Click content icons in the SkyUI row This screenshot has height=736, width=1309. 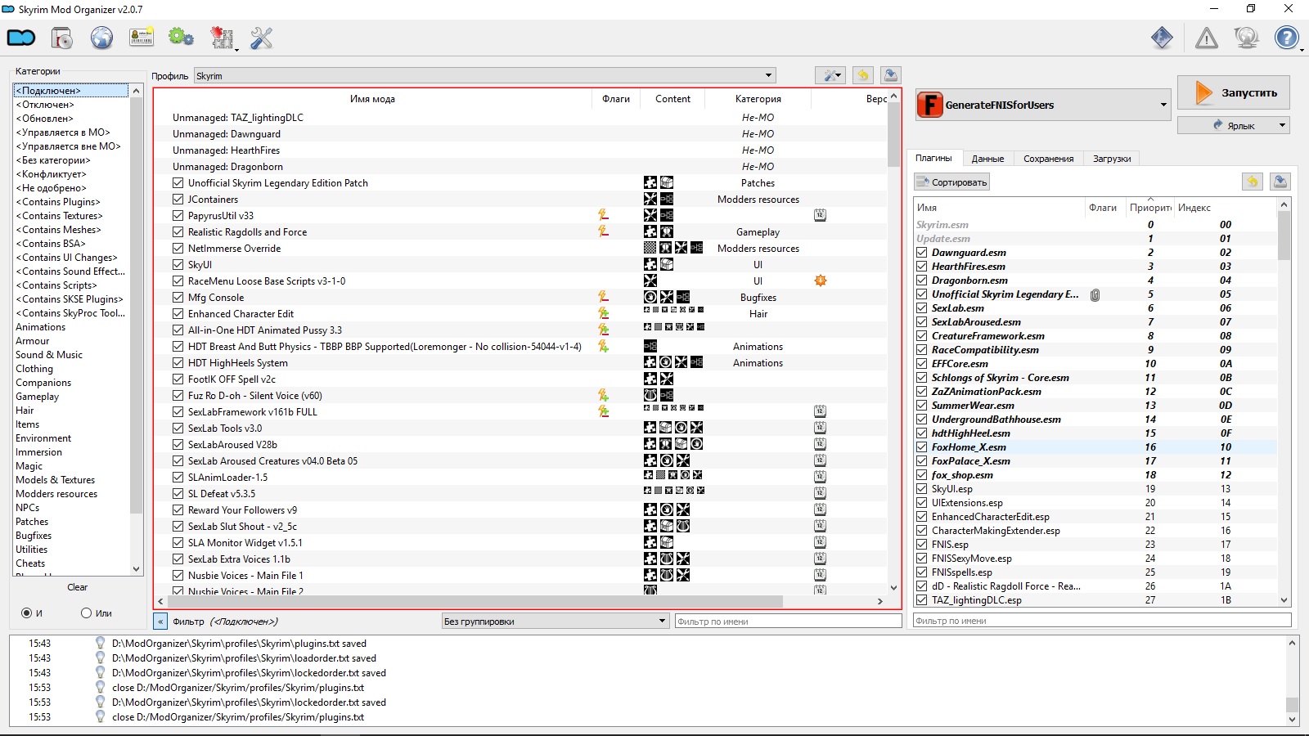point(658,264)
